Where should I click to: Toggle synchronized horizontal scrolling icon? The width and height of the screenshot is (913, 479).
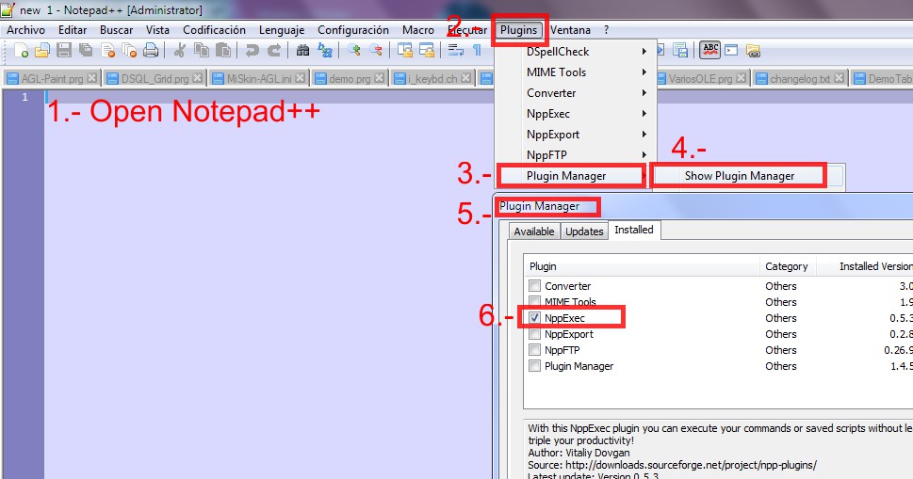(x=427, y=51)
